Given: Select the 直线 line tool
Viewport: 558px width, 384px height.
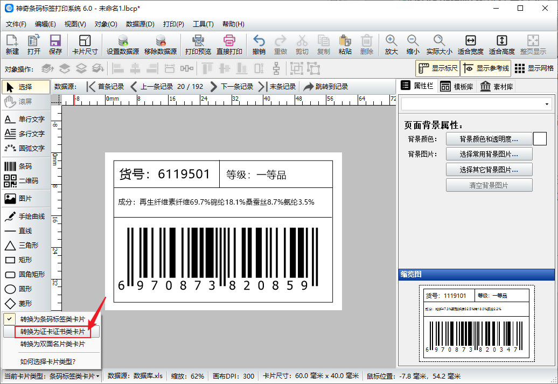Looking at the screenshot, I should tap(25, 231).
